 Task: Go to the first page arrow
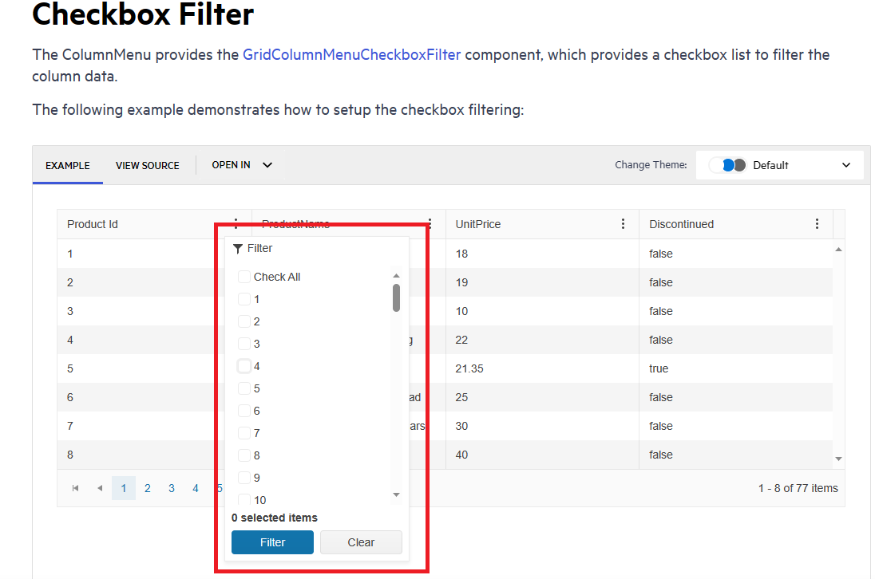coord(76,488)
